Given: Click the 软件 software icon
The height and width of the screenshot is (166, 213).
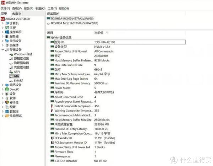Looking at the screenshot, I should [x=7, y=98].
